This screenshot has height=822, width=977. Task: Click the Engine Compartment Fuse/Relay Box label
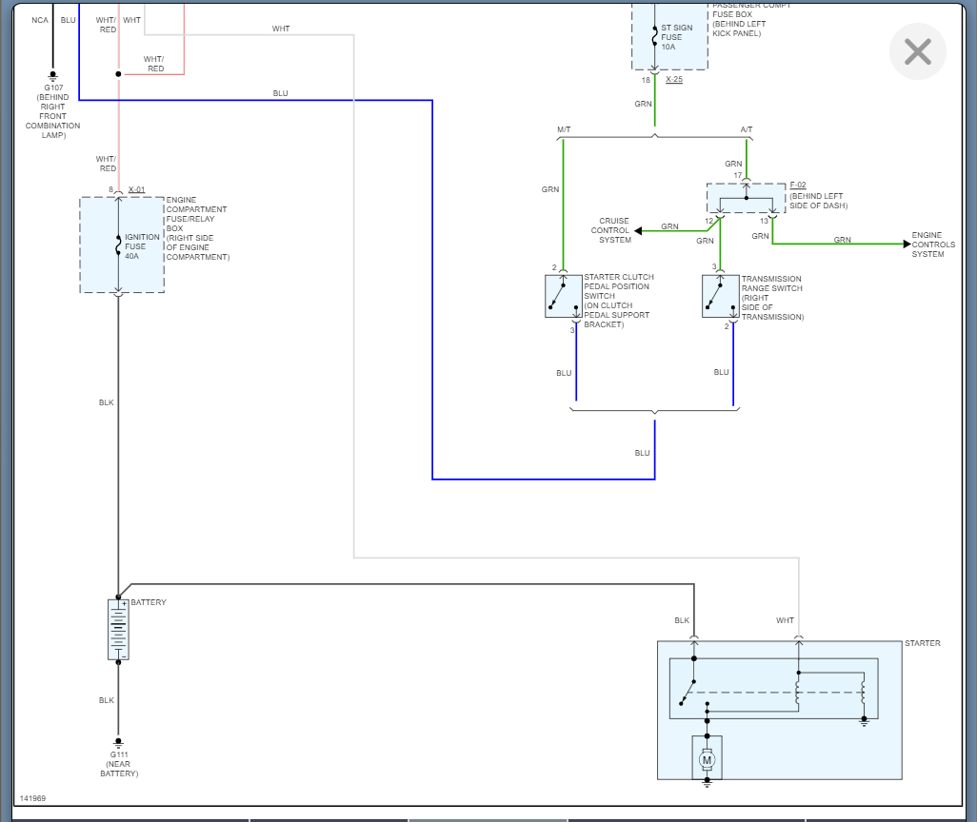[197, 228]
